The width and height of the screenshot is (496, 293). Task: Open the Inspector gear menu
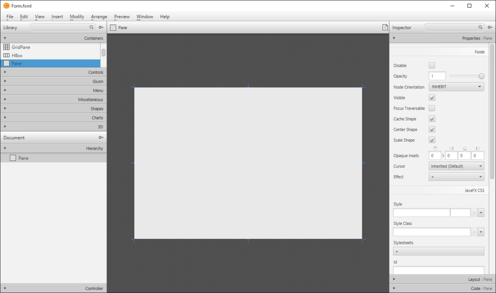(x=490, y=28)
